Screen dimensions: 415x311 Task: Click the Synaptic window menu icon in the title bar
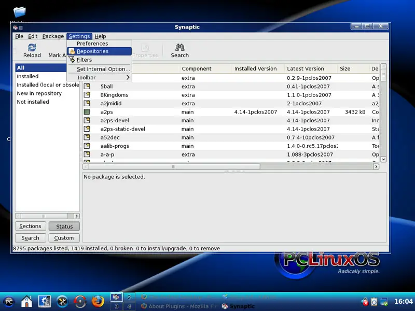[15, 27]
